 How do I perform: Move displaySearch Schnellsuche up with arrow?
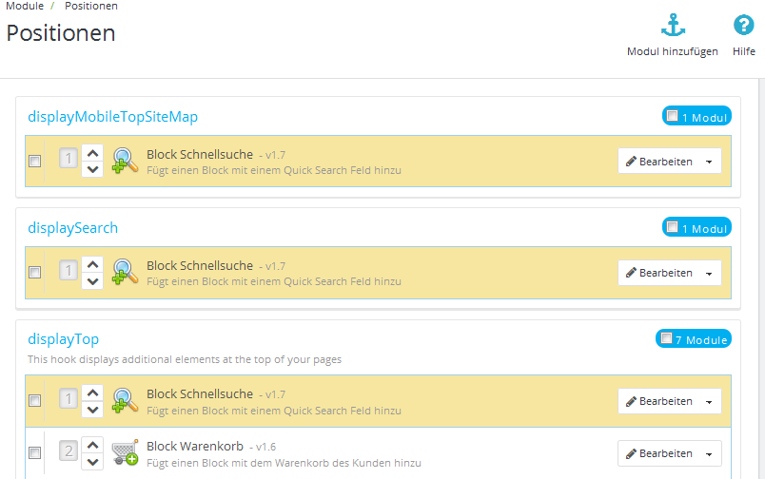[92, 263]
